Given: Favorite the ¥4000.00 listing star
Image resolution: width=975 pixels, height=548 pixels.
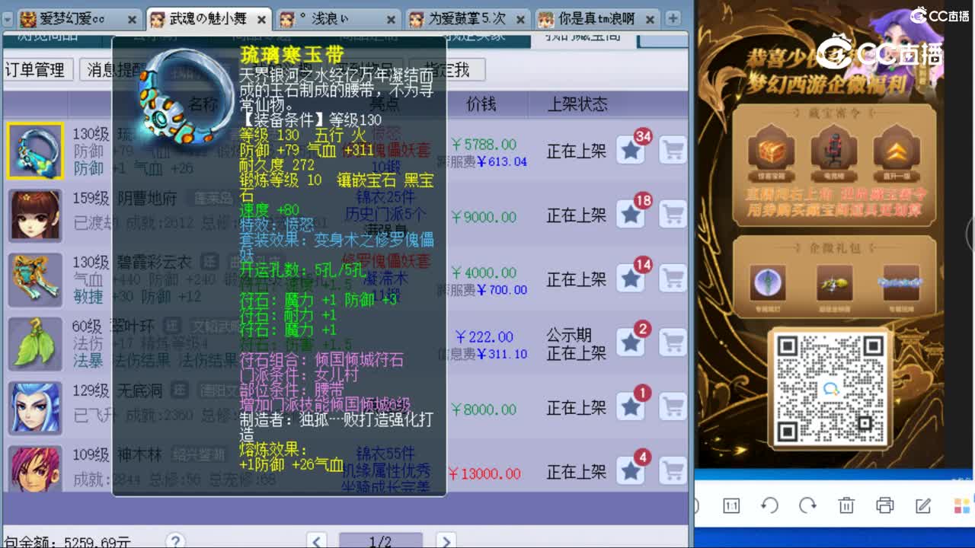Looking at the screenshot, I should [x=630, y=279].
